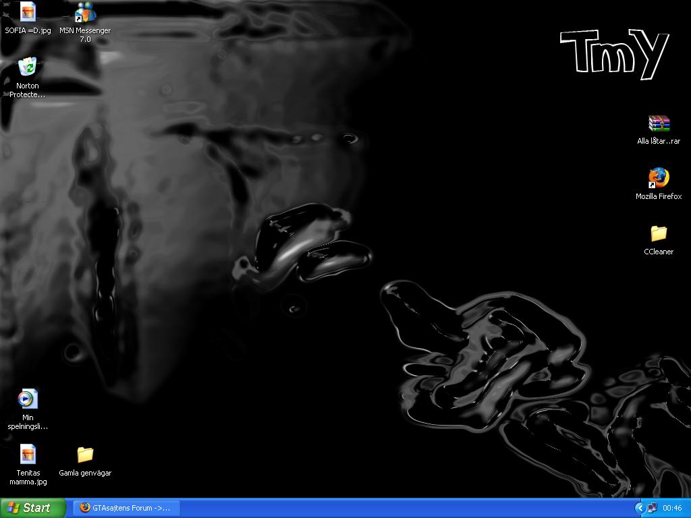Click the network connection tray icon
Image resolution: width=691 pixels, height=518 pixels.
pyautogui.click(x=653, y=508)
